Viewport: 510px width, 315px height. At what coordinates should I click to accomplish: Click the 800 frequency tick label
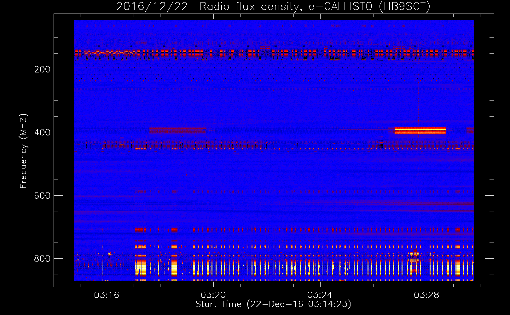42,259
